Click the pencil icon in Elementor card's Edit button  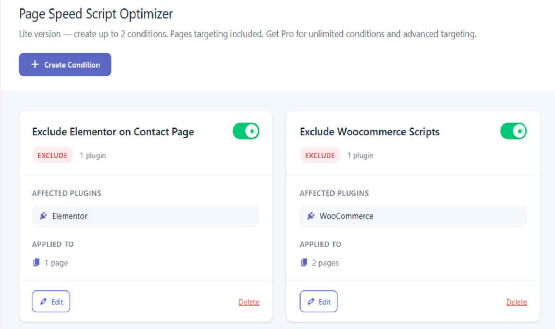tap(43, 301)
